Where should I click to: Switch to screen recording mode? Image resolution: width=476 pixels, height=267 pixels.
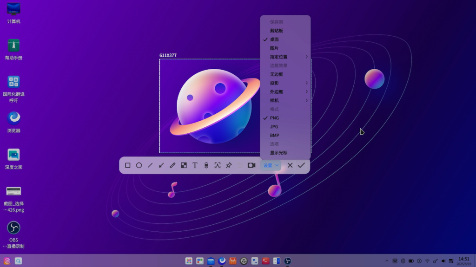pyautogui.click(x=251, y=165)
